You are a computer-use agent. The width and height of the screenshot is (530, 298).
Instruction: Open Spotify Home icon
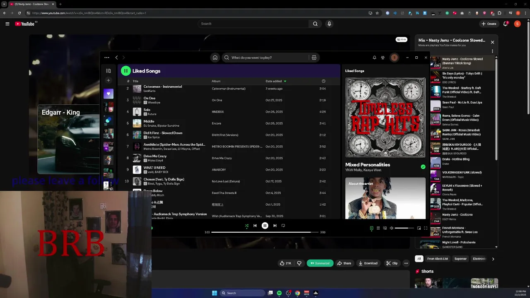(215, 58)
